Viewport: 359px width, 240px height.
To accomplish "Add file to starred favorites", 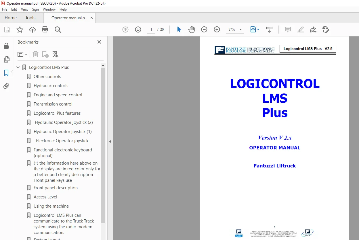I will pyautogui.click(x=20, y=30).
